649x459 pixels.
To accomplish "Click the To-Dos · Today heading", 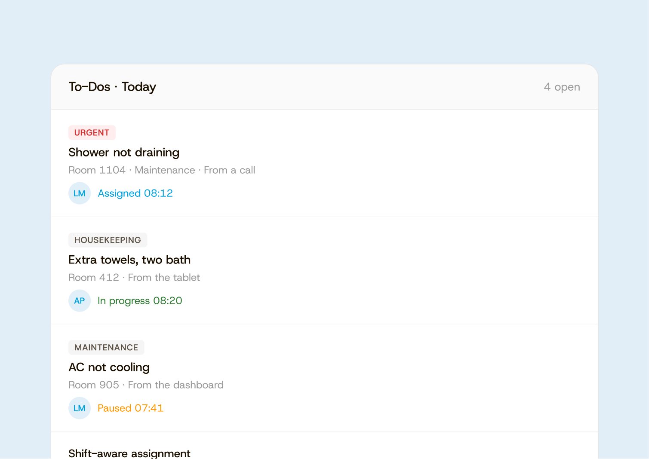I will [x=112, y=87].
